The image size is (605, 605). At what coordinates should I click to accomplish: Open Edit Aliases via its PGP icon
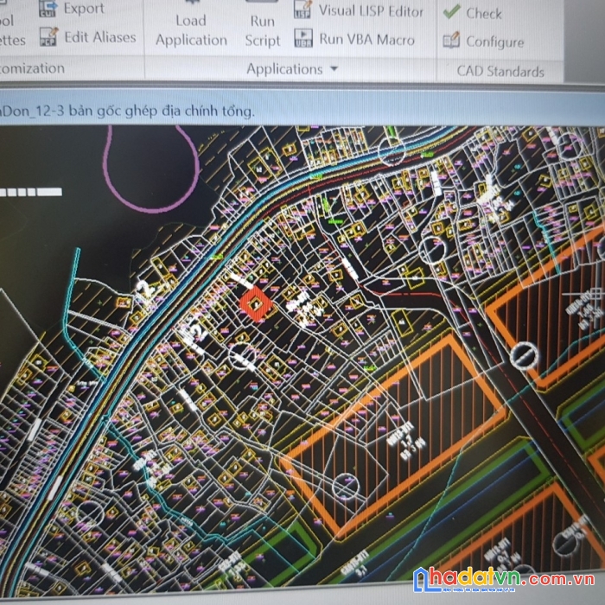[x=50, y=38]
